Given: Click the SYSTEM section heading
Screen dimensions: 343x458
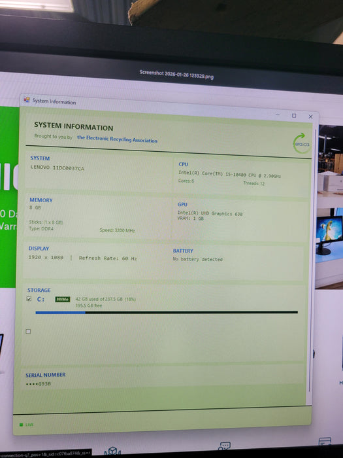Looking at the screenshot, I should click(x=40, y=158).
